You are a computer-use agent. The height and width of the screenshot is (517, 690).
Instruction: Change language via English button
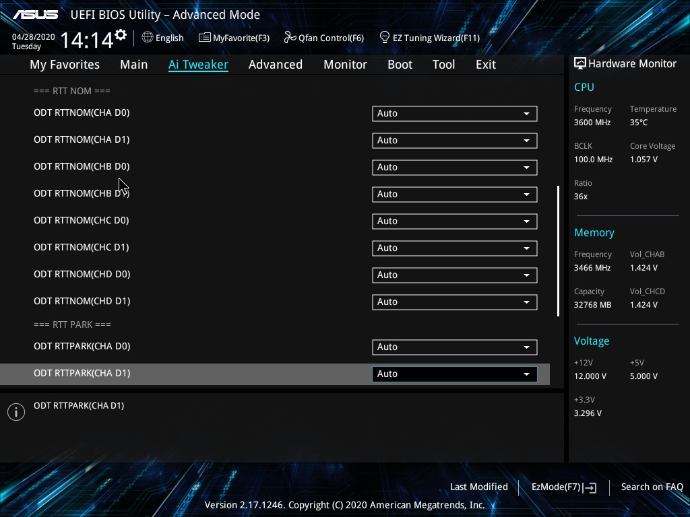(169, 38)
